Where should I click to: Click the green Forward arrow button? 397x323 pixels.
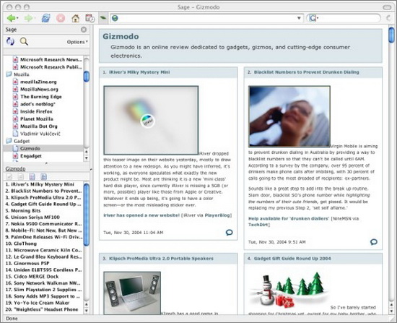[x=28, y=18]
